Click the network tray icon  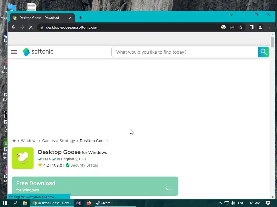tap(227, 203)
